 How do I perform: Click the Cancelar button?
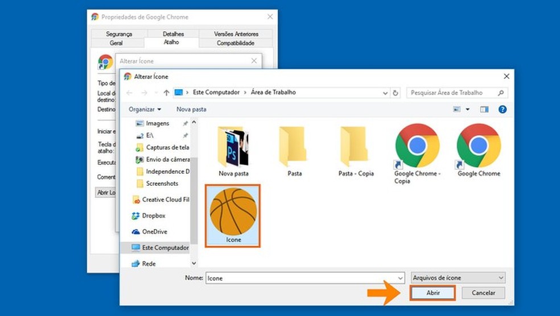pos(483,293)
